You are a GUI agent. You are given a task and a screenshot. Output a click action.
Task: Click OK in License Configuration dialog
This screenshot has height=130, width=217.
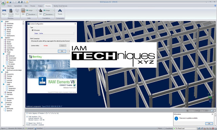62,51
